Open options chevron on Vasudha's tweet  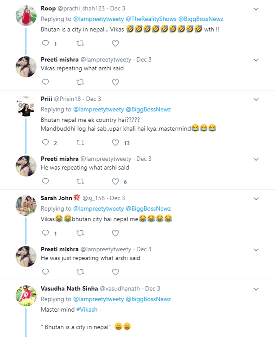coord(256,289)
